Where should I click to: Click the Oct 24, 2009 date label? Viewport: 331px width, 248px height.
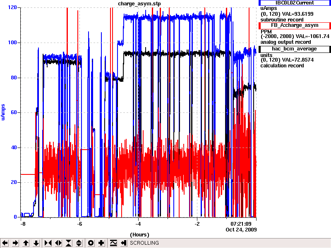pyautogui.click(x=241, y=230)
